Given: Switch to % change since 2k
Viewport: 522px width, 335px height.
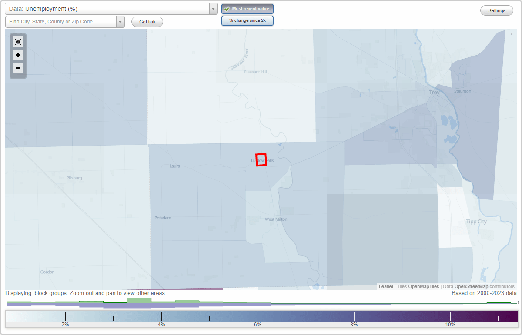Looking at the screenshot, I should 248,20.
